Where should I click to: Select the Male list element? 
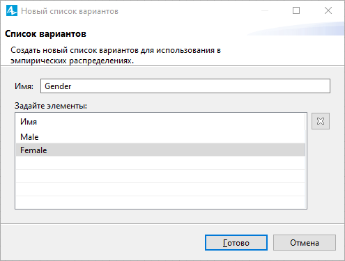pyautogui.click(x=160, y=136)
